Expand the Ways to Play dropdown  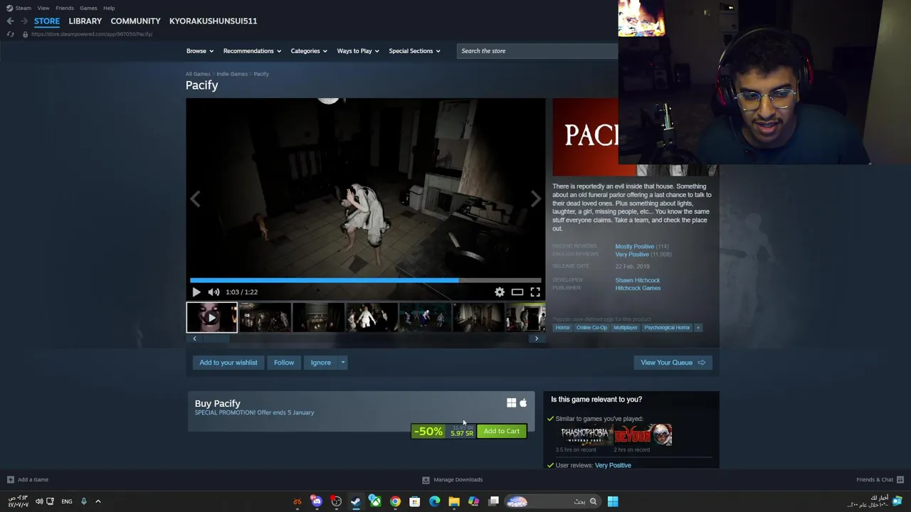[x=358, y=50]
